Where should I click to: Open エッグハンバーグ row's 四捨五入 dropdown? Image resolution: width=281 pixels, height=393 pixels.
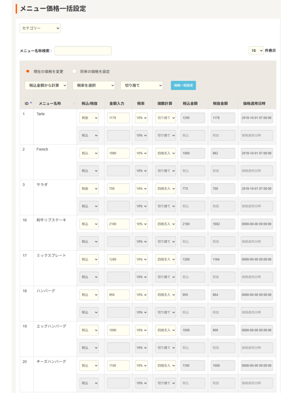pyautogui.click(x=165, y=330)
